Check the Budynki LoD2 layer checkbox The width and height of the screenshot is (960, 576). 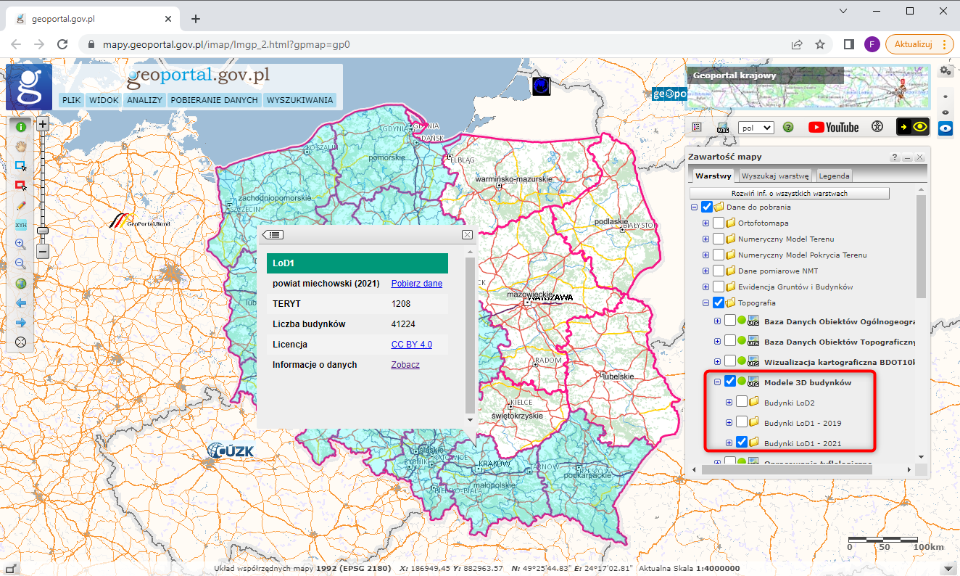point(742,402)
